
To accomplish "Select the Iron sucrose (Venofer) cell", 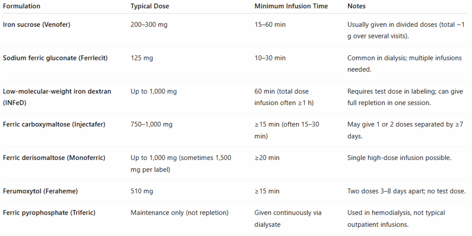I will (x=37, y=25).
